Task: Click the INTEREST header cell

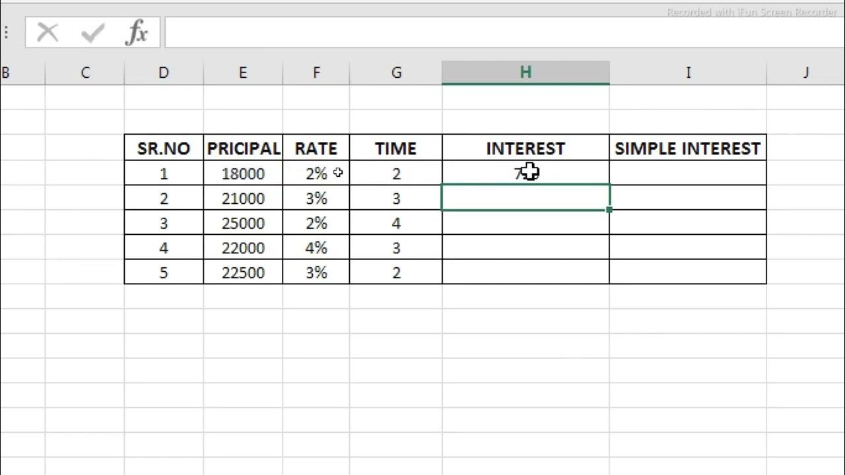Action: (x=525, y=148)
